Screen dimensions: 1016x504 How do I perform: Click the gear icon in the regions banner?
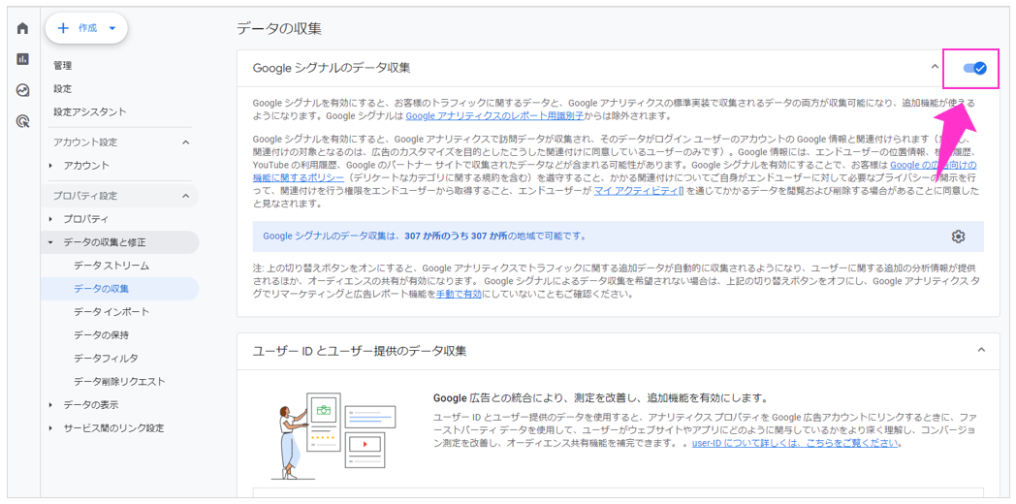(959, 236)
